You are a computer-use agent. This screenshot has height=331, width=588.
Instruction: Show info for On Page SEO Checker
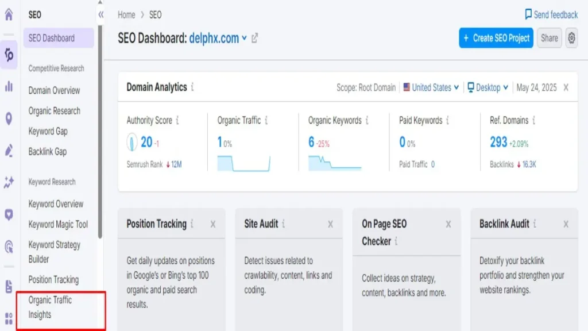[396, 241]
